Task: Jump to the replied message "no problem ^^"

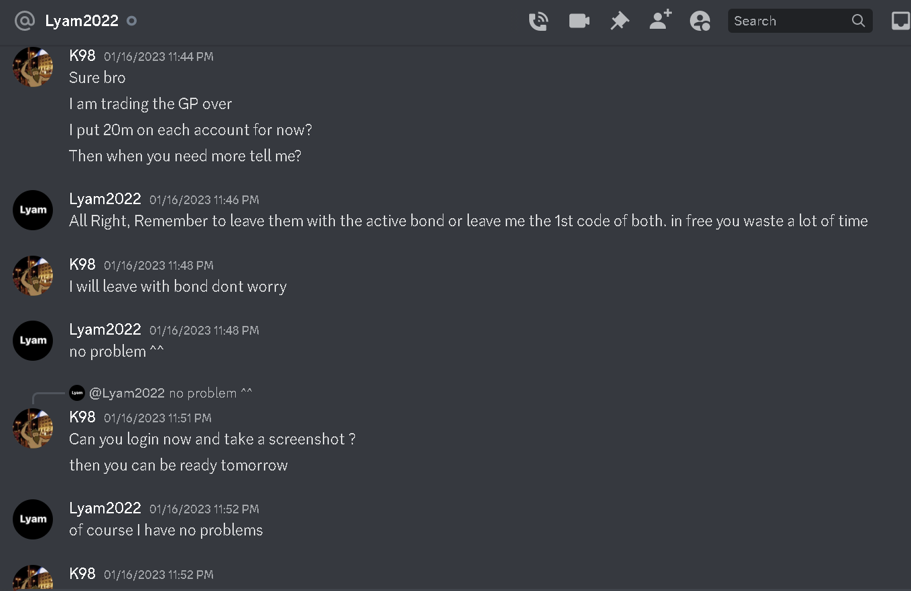Action: [x=211, y=393]
